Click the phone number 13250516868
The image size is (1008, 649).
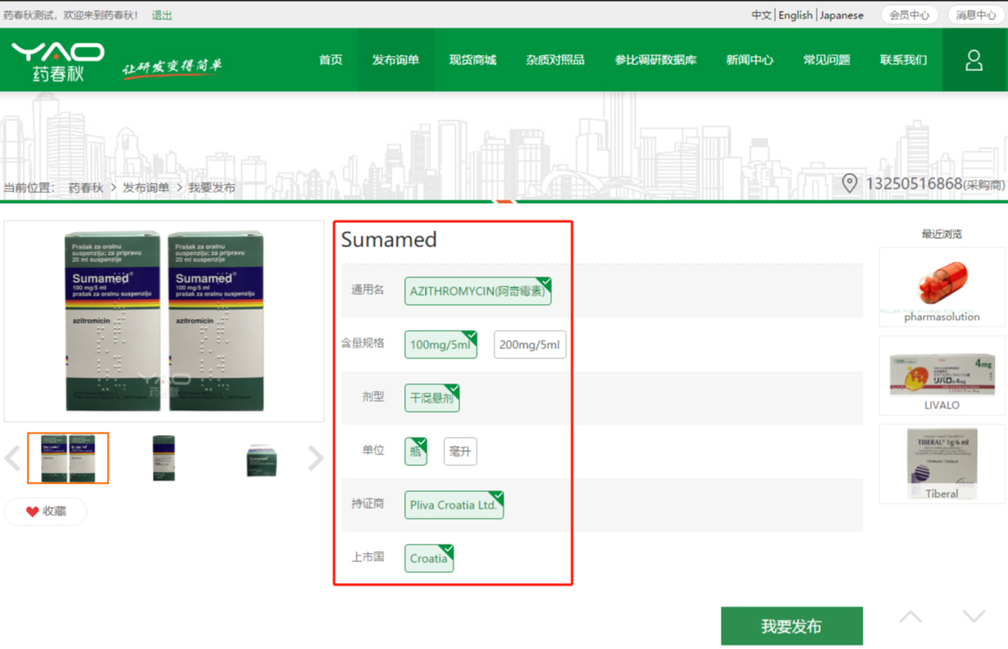point(914,183)
